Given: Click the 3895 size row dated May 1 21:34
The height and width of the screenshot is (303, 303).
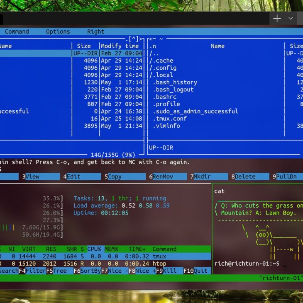Looking at the screenshot, I should (x=71, y=126).
